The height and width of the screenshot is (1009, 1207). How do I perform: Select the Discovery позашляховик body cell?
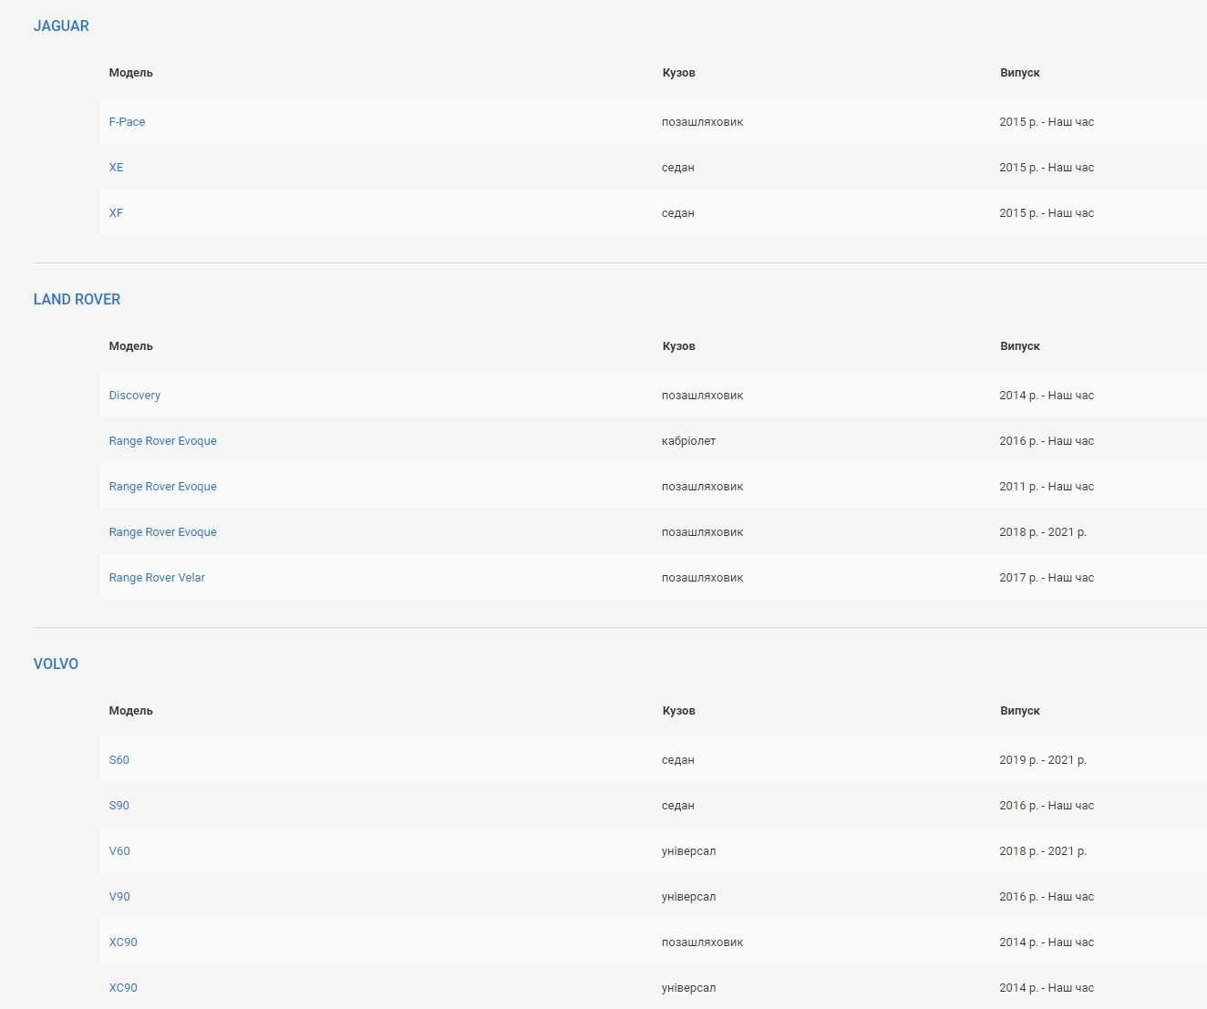click(702, 395)
